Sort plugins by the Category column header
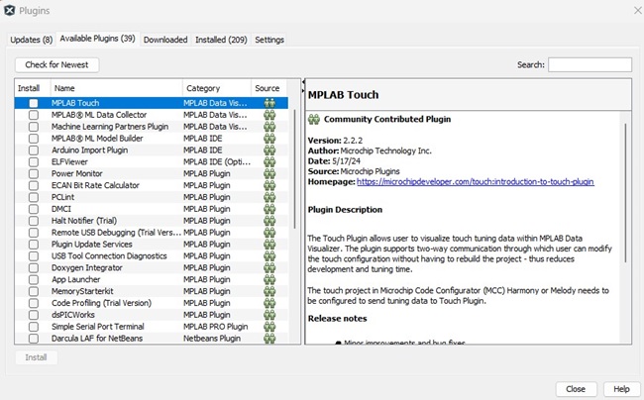Image resolution: width=644 pixels, height=400 pixels. pyautogui.click(x=215, y=88)
